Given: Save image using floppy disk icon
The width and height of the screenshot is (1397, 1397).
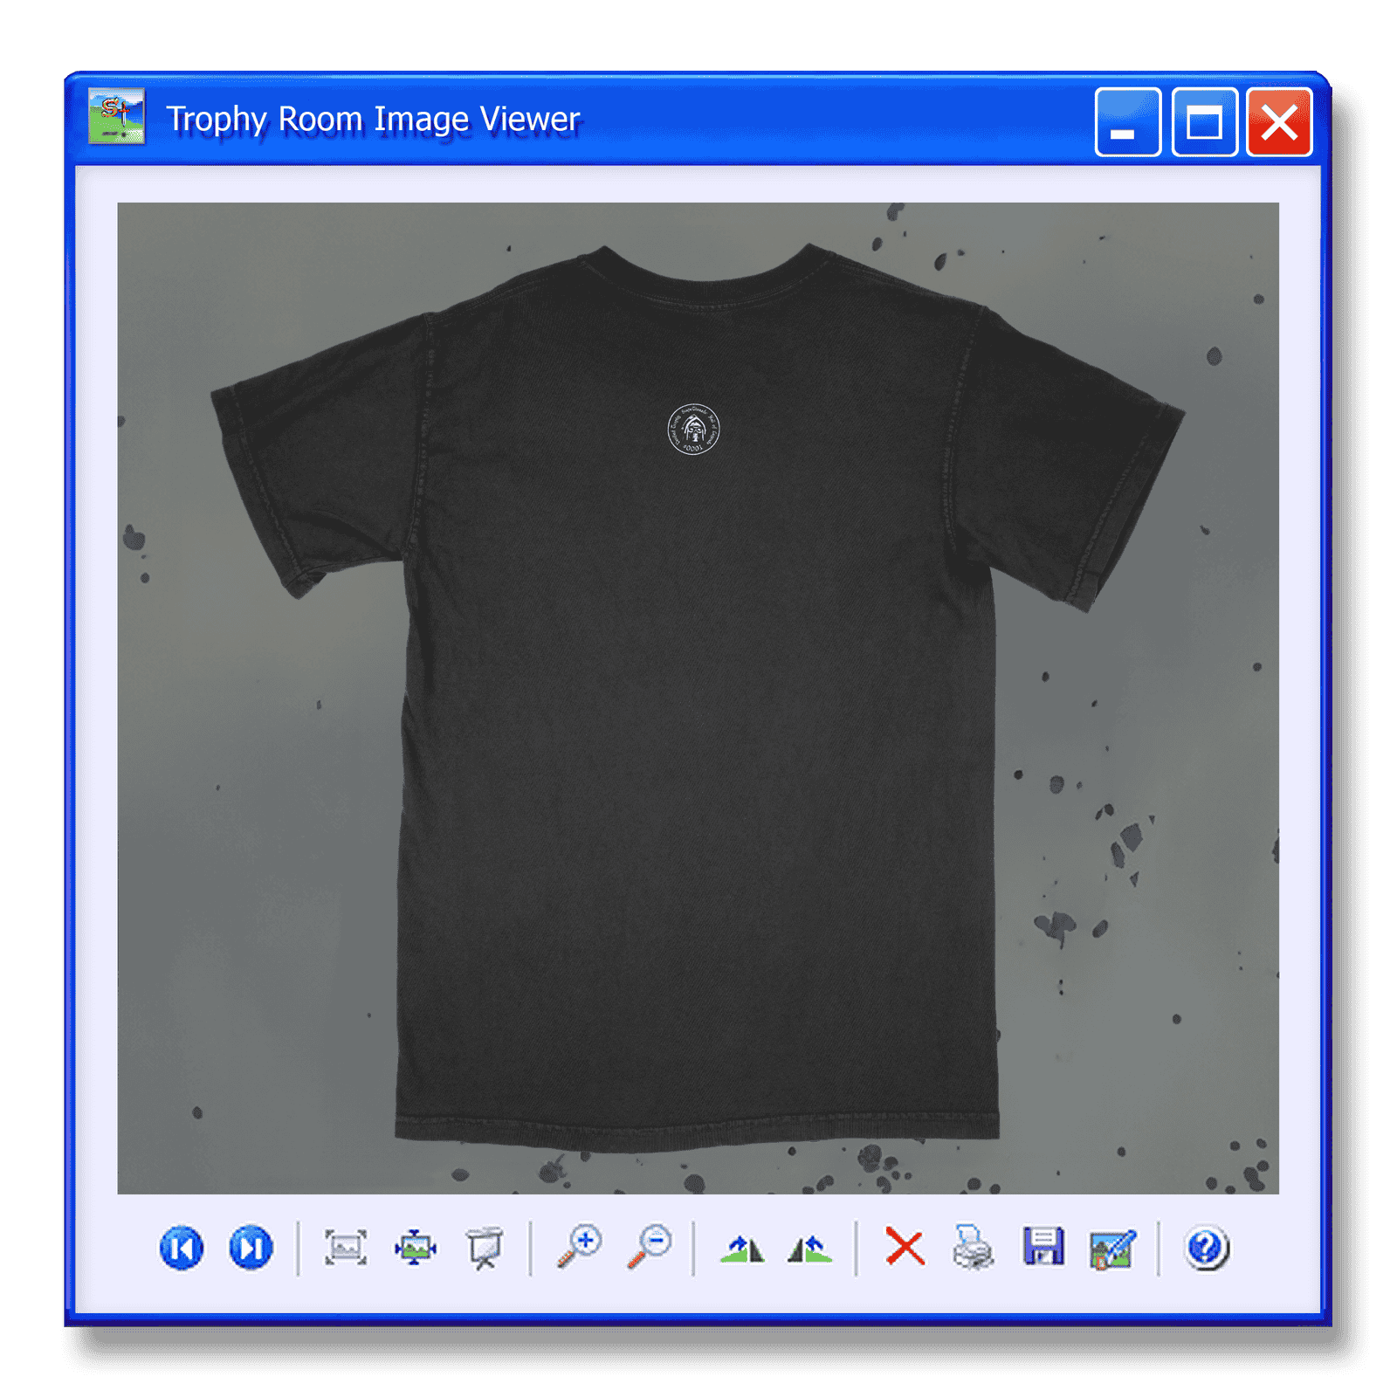Looking at the screenshot, I should 1043,1247.
